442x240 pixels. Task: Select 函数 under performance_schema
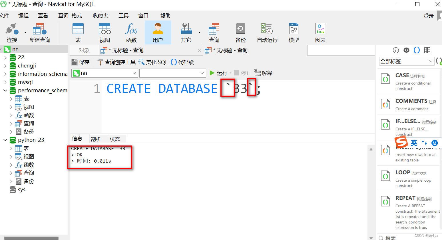29,115
